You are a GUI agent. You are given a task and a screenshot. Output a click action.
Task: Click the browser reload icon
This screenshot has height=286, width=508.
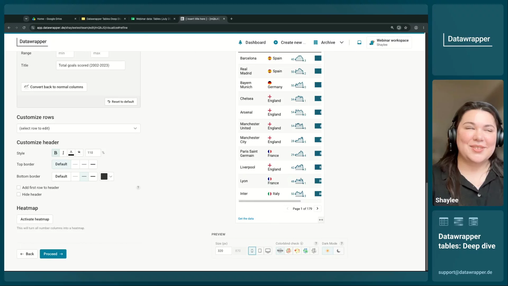(24, 28)
